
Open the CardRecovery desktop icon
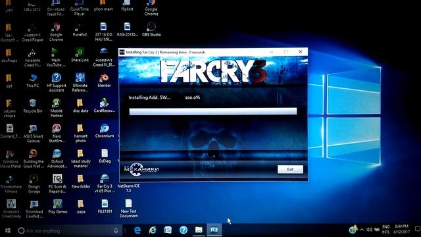(104, 106)
